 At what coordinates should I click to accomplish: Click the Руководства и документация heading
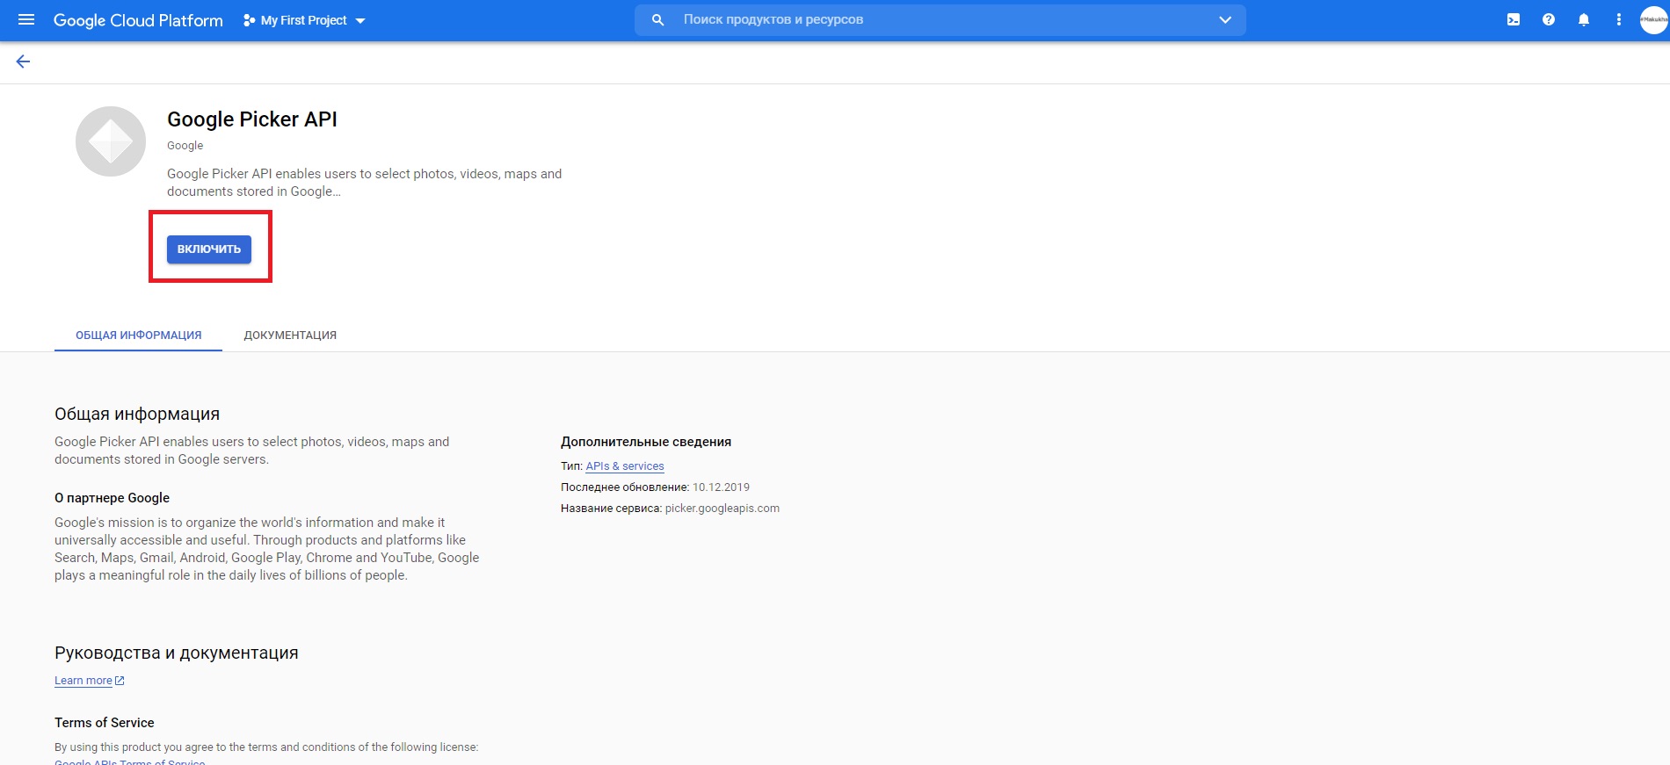[x=177, y=653]
